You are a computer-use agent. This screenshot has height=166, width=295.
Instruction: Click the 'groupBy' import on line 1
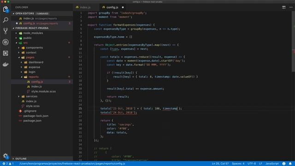pyautogui.click(x=104, y=13)
